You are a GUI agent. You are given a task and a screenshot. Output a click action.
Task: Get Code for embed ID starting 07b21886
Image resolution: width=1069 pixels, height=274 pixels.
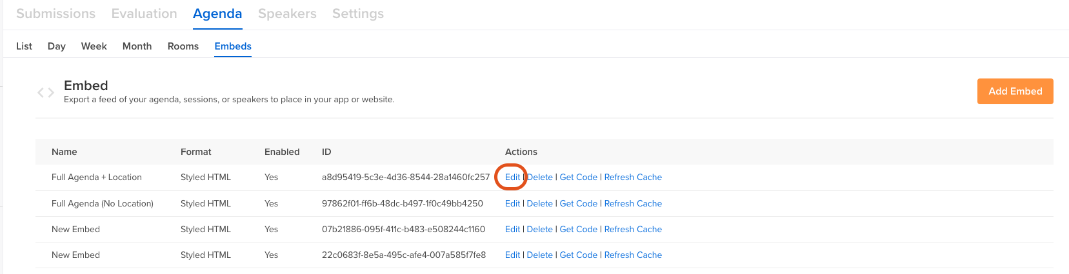pos(579,229)
